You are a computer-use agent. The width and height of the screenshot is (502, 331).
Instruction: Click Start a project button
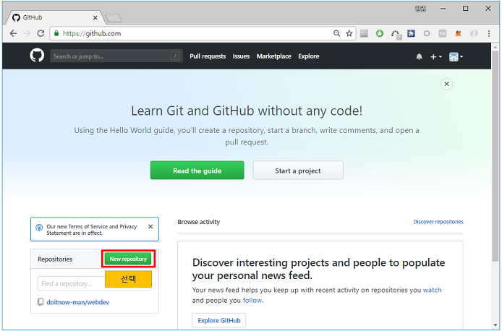pos(298,170)
